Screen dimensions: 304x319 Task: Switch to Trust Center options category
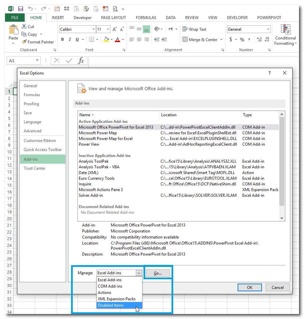tap(35, 168)
